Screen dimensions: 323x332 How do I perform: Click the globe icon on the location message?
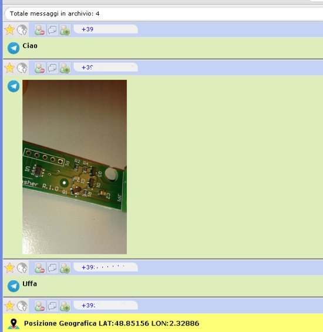point(22,306)
